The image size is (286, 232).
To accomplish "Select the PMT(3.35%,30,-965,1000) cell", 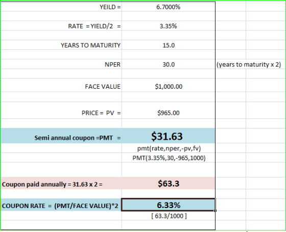I will coord(169,158).
